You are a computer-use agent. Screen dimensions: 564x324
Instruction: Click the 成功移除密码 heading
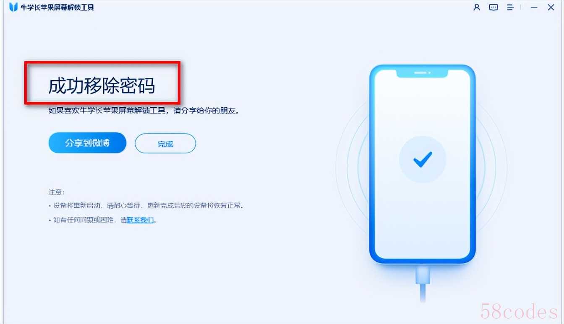click(x=102, y=85)
